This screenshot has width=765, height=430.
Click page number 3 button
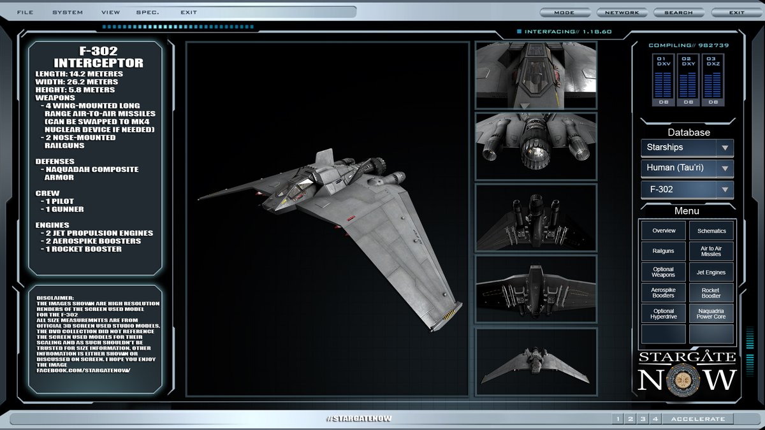click(x=643, y=419)
